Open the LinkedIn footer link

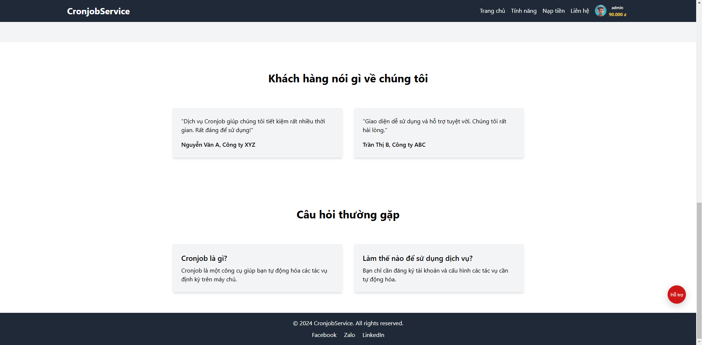[x=373, y=335]
